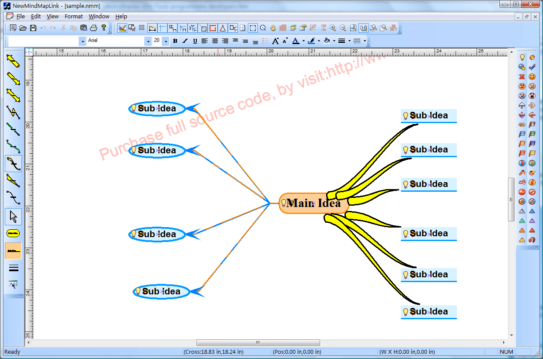Open the Window menu

click(99, 16)
